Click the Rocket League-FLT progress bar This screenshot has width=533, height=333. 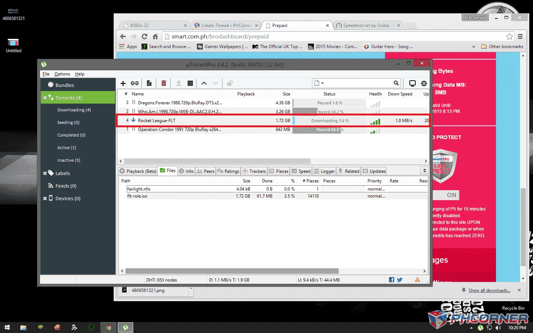point(329,121)
